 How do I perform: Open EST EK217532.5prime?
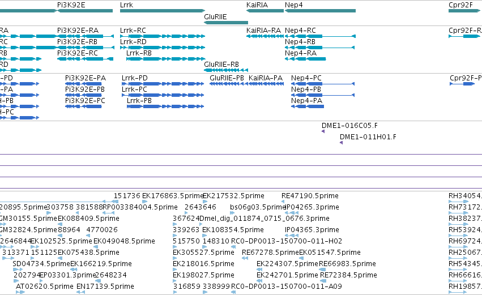click(233, 196)
